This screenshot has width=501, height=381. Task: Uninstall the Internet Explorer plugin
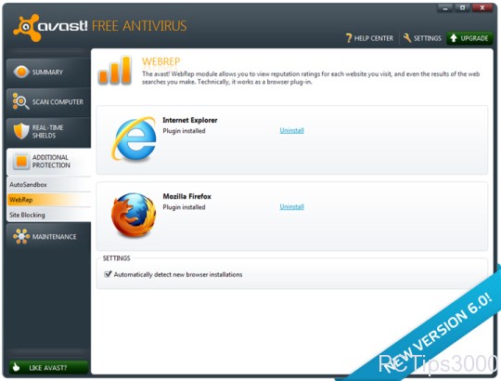pyautogui.click(x=291, y=130)
